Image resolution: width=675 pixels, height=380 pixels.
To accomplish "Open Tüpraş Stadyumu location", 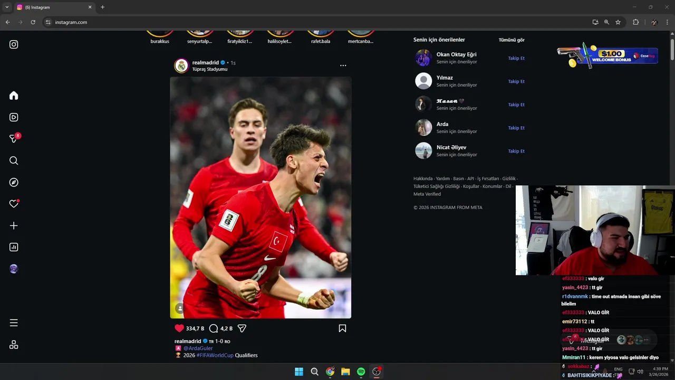I will click(210, 69).
